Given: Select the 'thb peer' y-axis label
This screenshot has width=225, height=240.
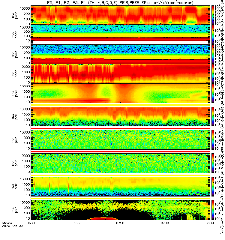Looking at the screenshot, I should pos(15,35).
